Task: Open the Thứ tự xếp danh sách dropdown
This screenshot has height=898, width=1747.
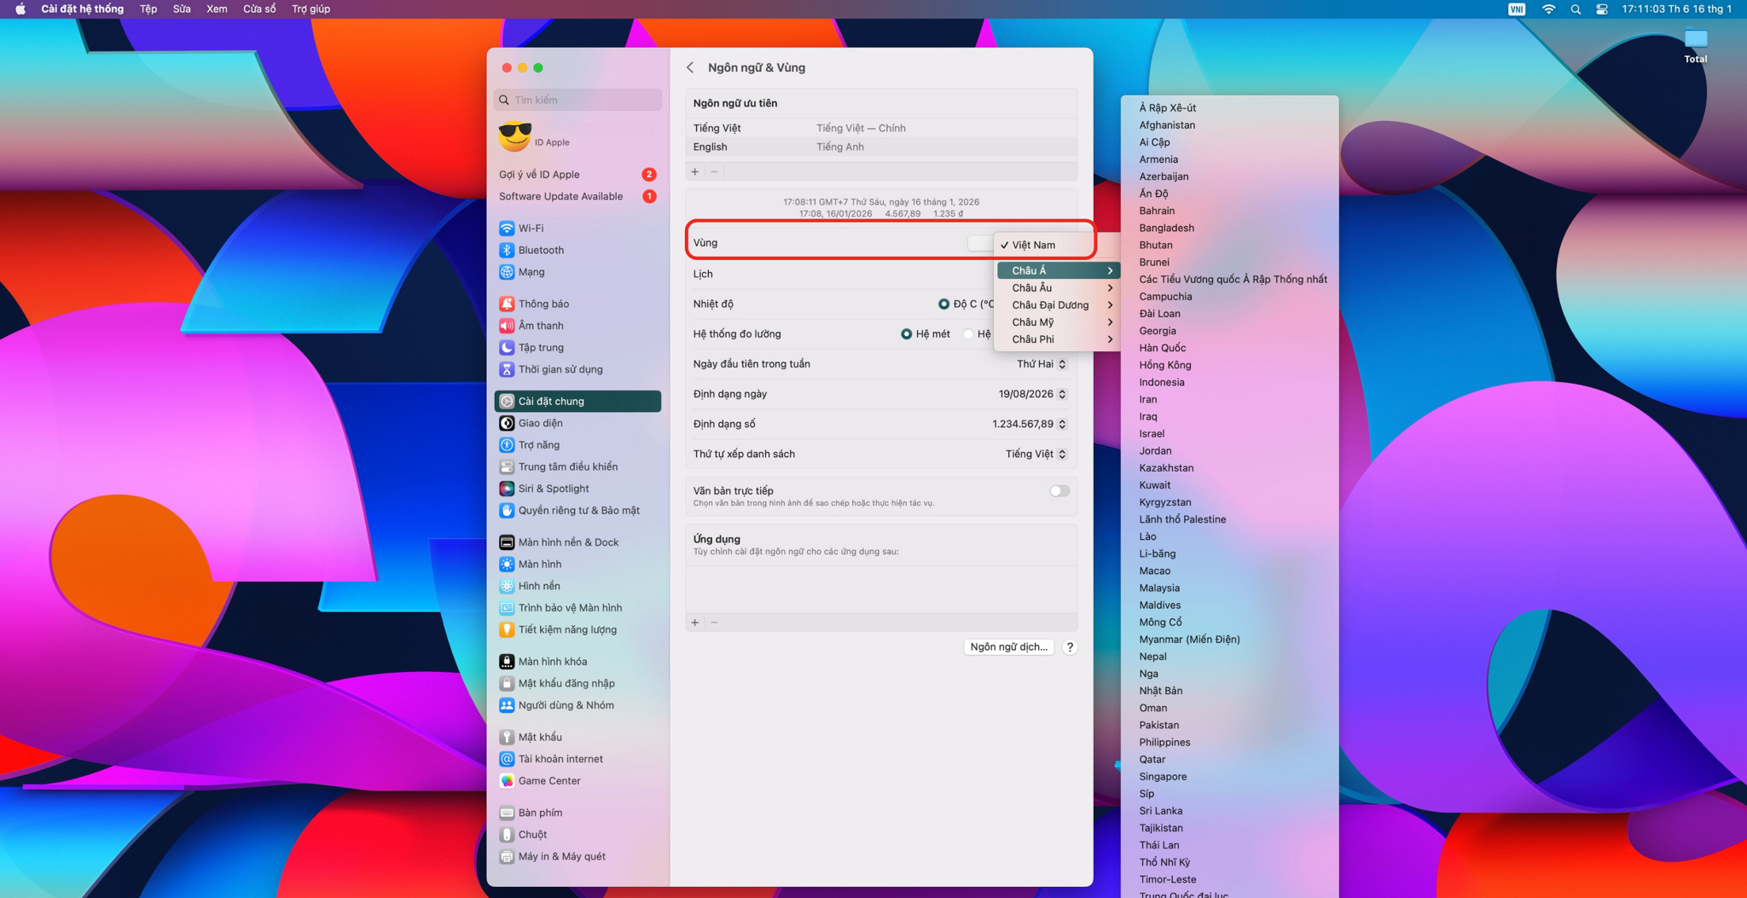Action: click(1034, 454)
